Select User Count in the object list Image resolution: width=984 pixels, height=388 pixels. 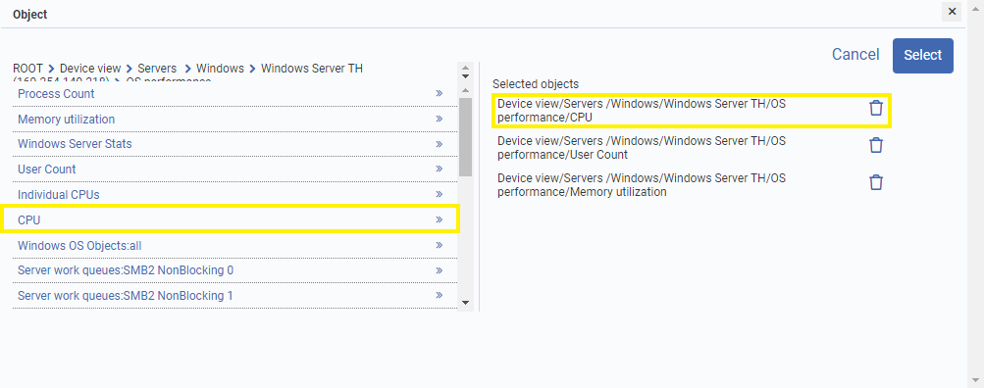pyautogui.click(x=46, y=170)
